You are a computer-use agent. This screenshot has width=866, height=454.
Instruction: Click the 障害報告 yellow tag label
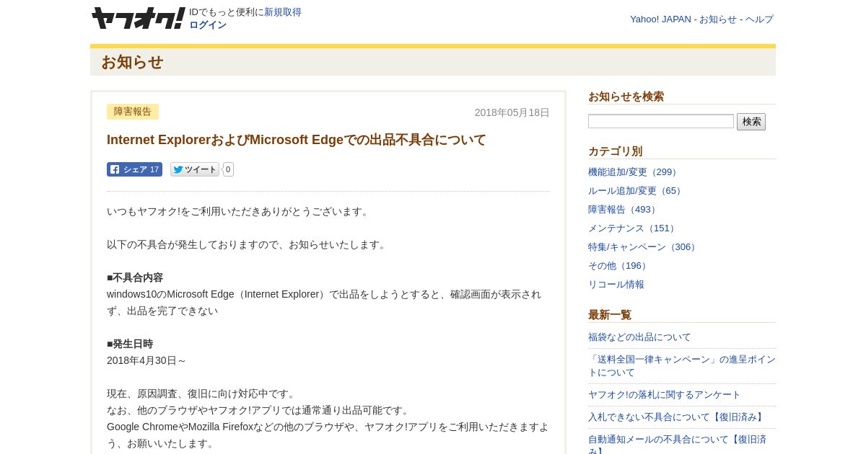coord(133,112)
